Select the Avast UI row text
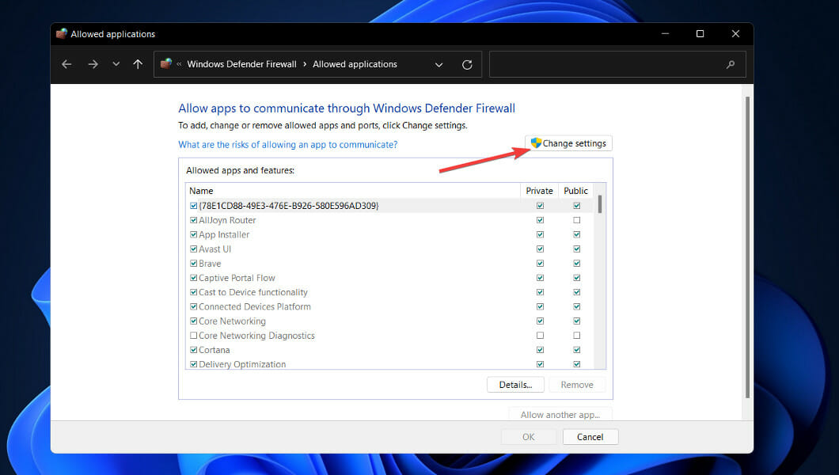Screen dimensions: 839x475 pyautogui.click(x=214, y=249)
